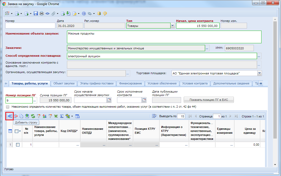Click the save table layout icon
Viewport: 281px width, 176px height.
coord(77,116)
